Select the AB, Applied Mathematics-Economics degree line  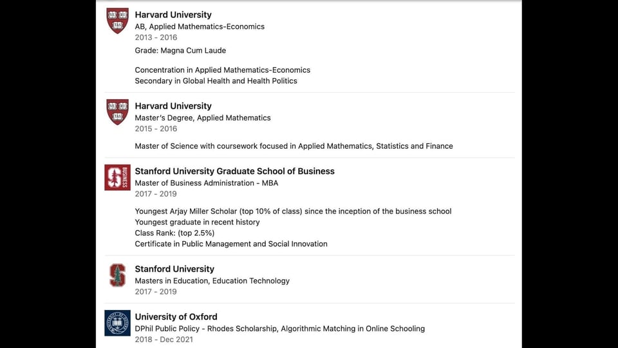click(x=200, y=26)
